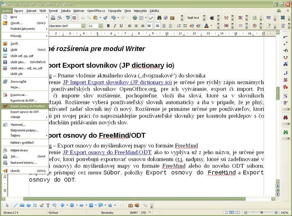292x216 pixels.
Task: Expand Poslední dokumenty submenu
Action: tap(25, 29)
